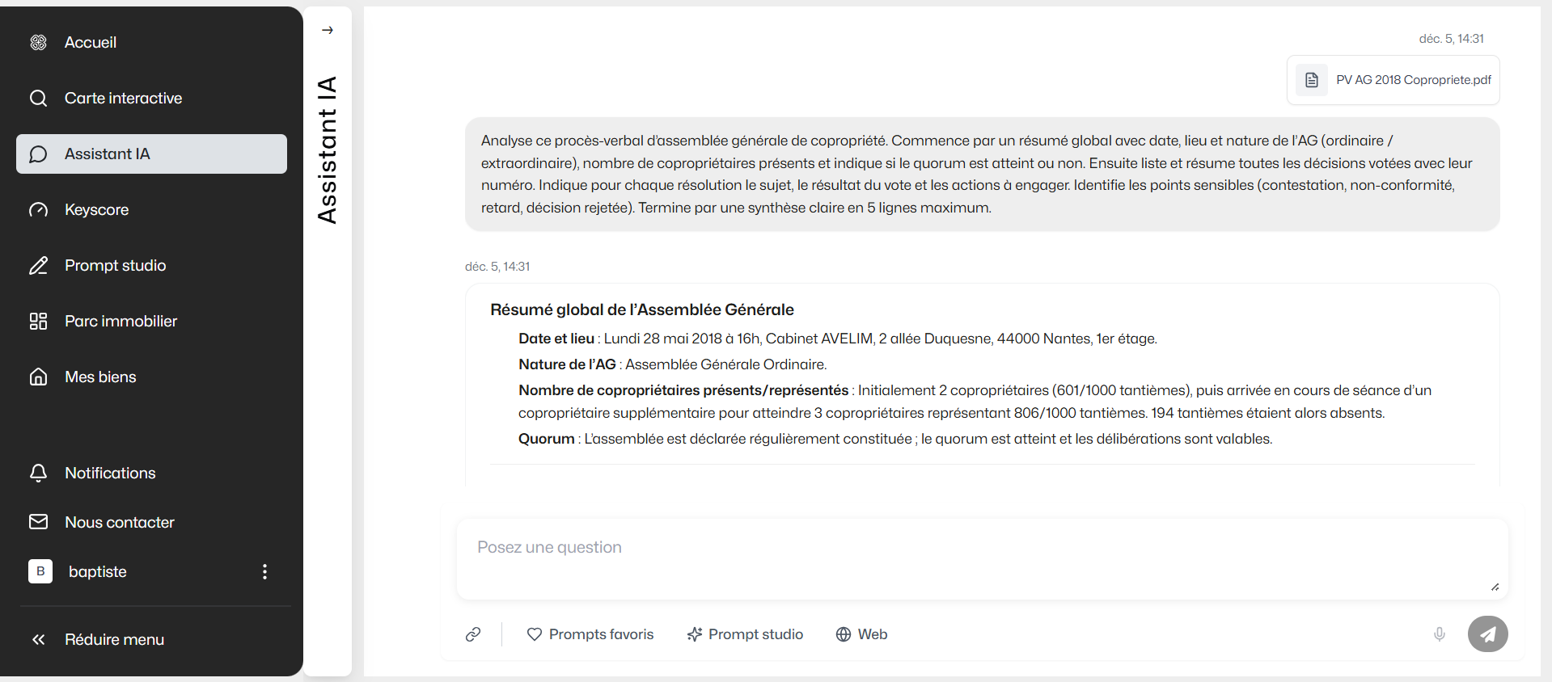Focus the 'Posez une question' input field

click(982, 558)
